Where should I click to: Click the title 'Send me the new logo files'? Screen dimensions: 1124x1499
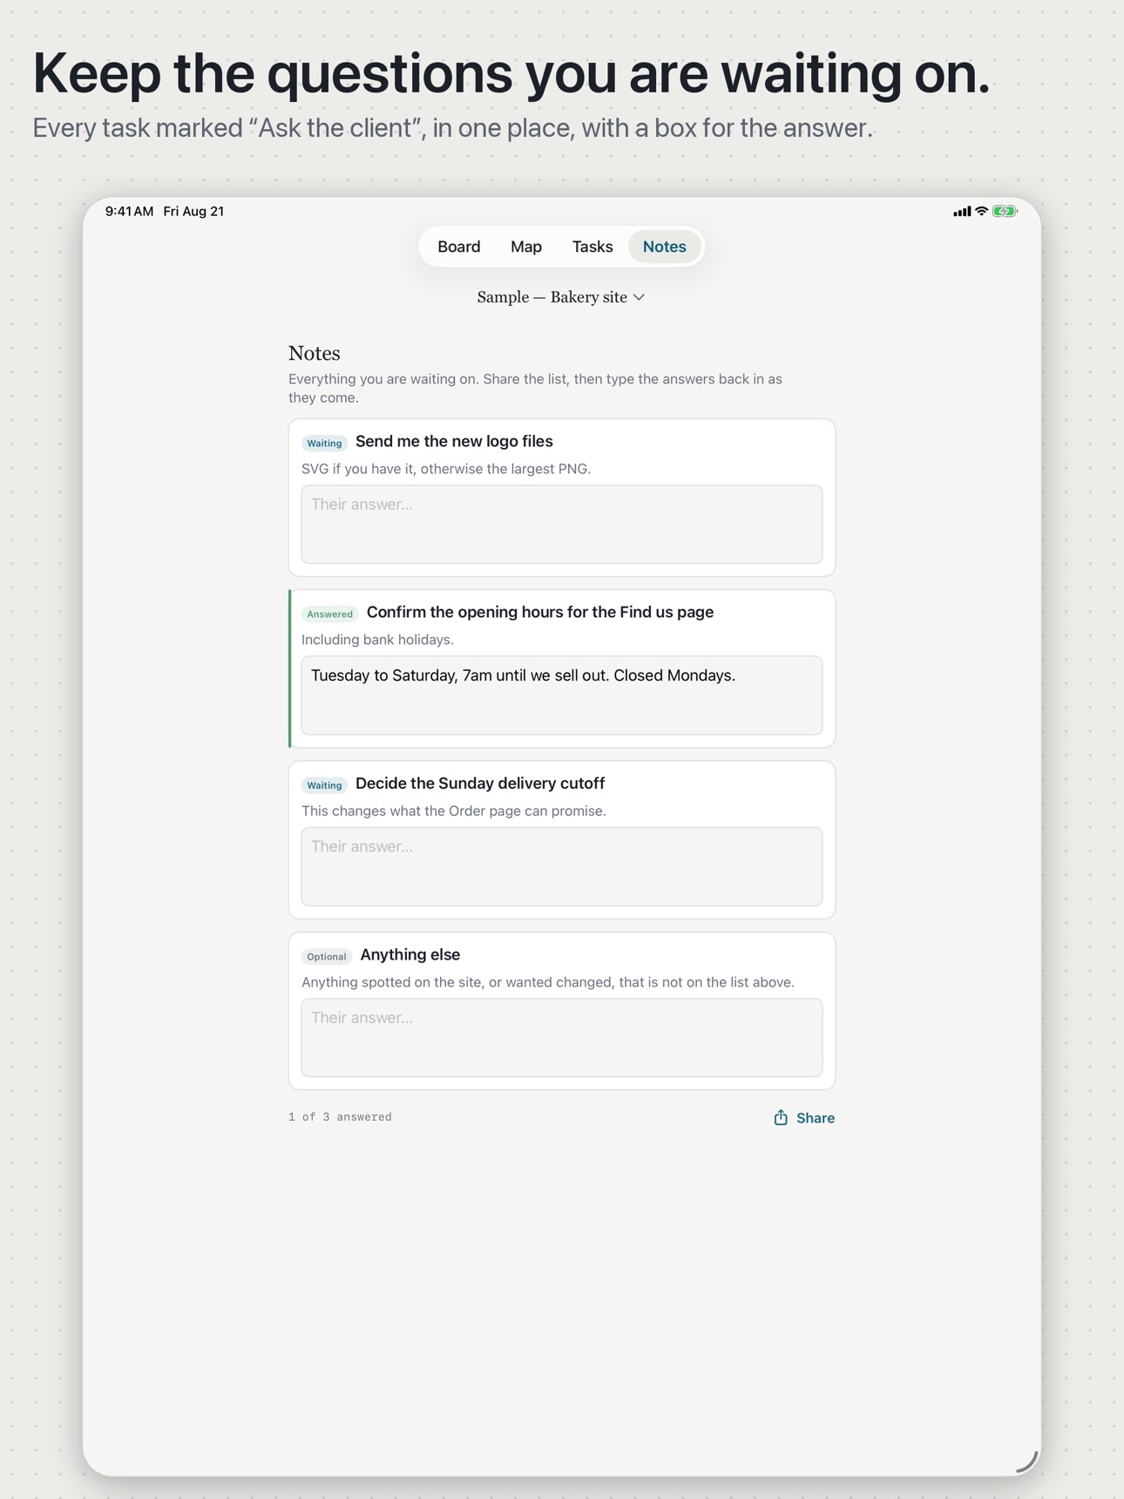[x=454, y=442]
